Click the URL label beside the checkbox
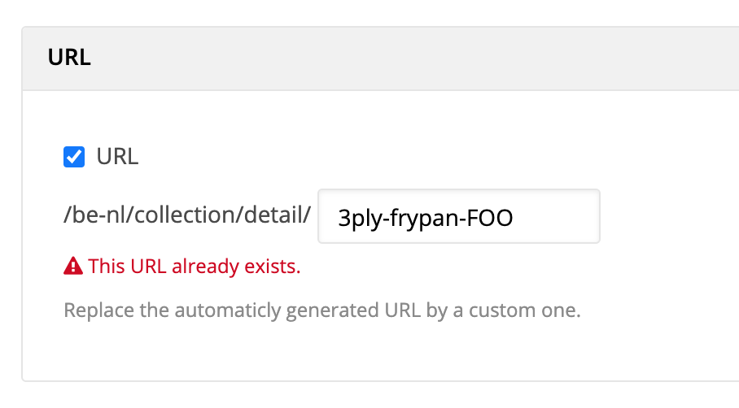The height and width of the screenshot is (408, 739). point(117,157)
